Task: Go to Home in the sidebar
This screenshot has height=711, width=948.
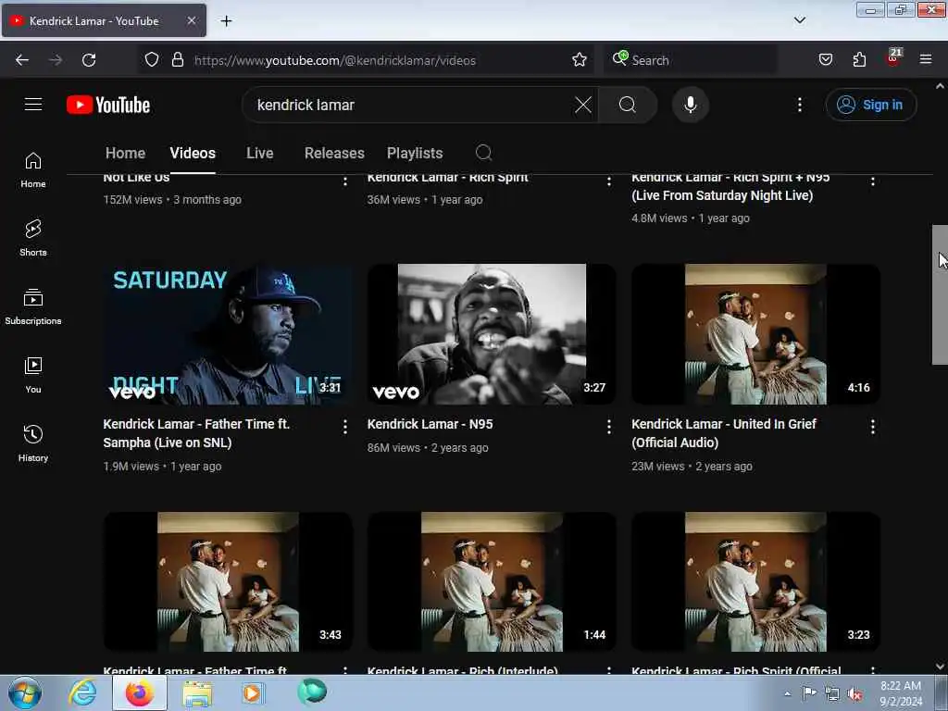Action: click(x=33, y=169)
